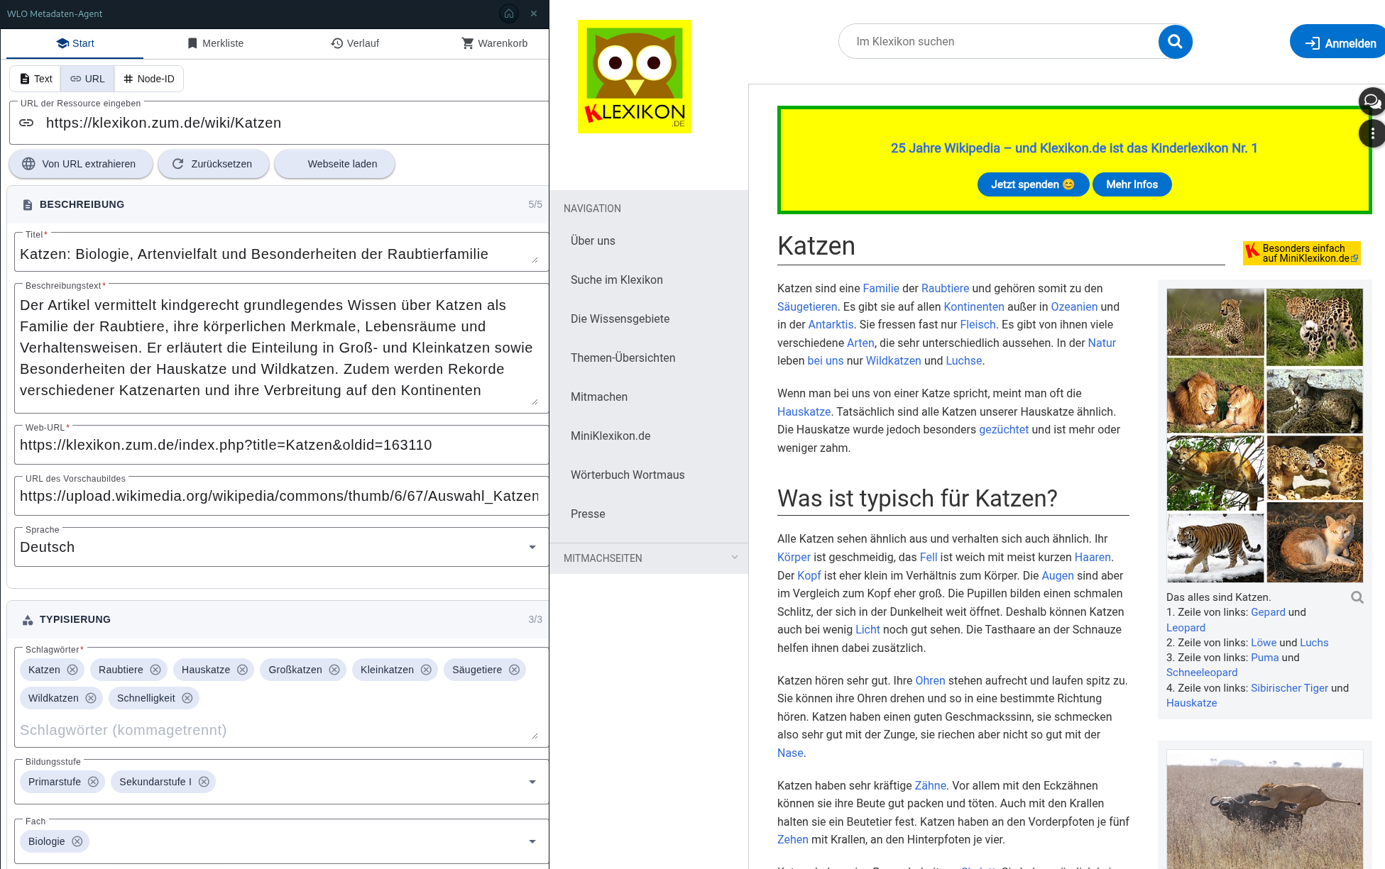Click the magnifier icon below the cat photo collage

tap(1358, 597)
